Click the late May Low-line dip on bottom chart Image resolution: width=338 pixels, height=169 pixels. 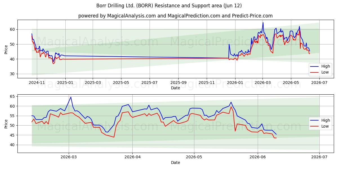click(x=235, y=131)
